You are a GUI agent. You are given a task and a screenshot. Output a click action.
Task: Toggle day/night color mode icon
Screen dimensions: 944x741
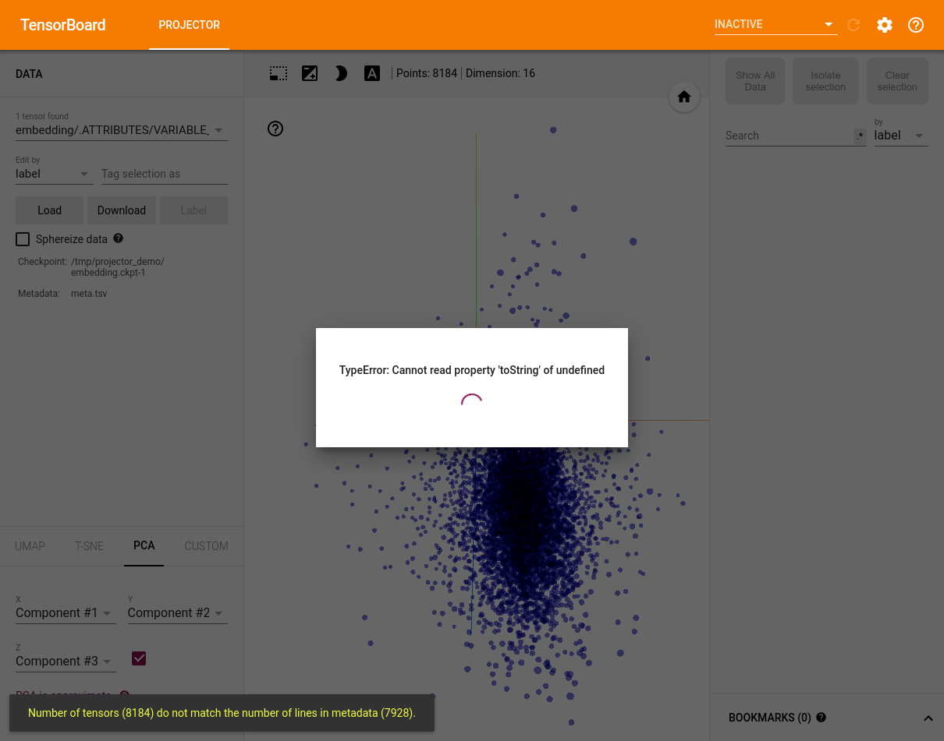point(310,72)
